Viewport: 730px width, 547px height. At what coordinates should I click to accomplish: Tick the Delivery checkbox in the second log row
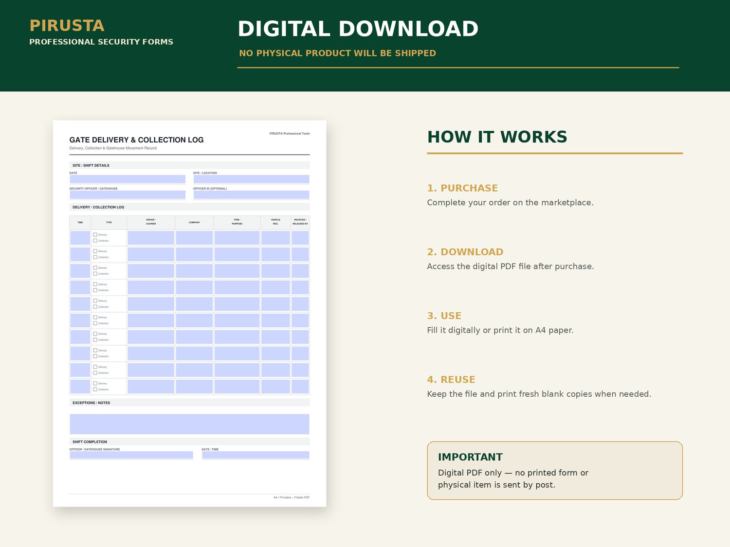click(95, 251)
